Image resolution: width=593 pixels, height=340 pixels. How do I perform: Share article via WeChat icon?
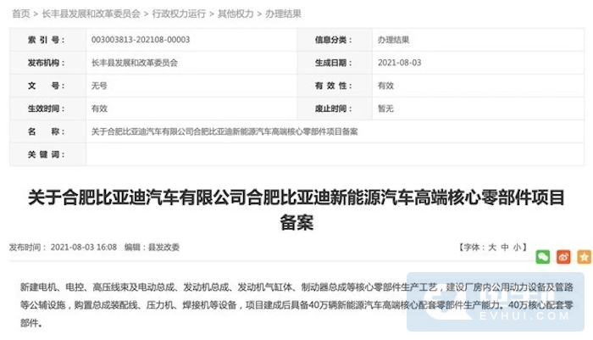pyautogui.click(x=543, y=256)
